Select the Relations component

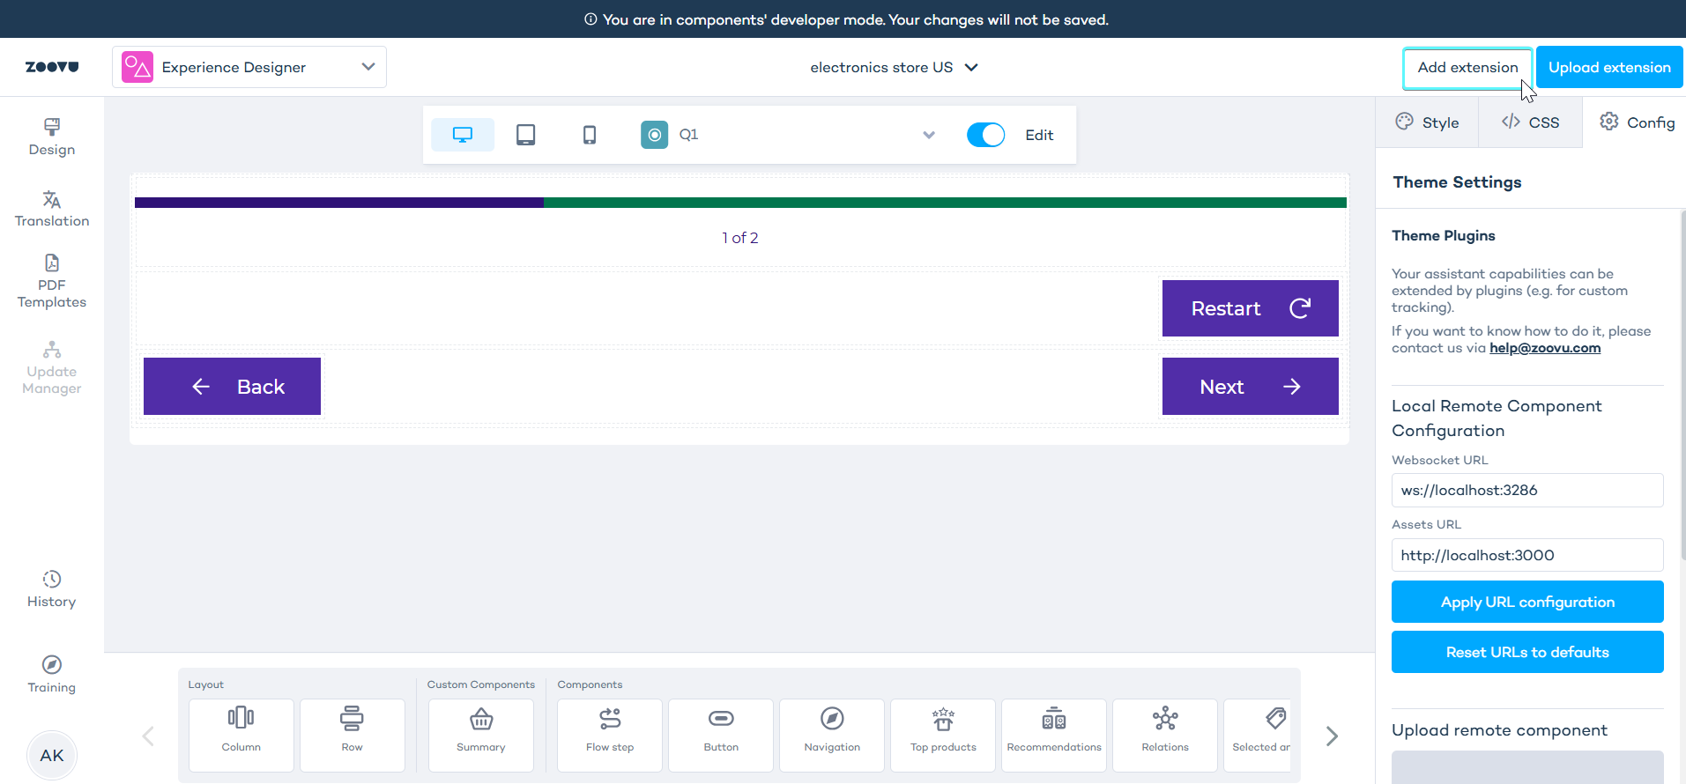coord(1165,736)
